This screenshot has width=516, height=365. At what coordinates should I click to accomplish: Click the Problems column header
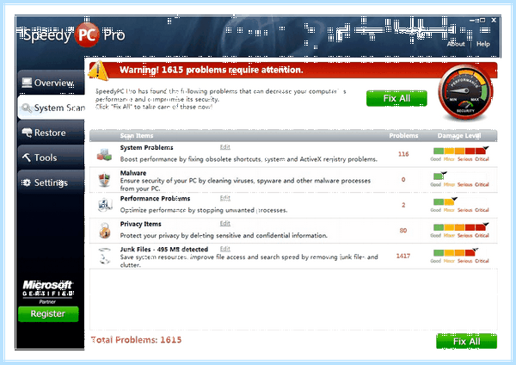tap(403, 136)
